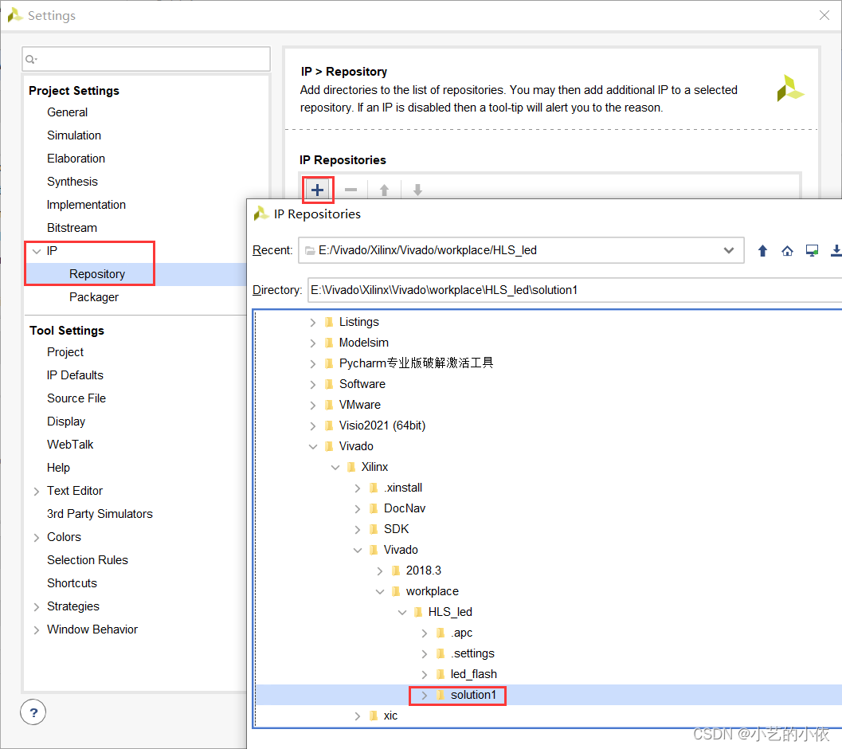842x749 pixels.
Task: Open IP Defaults tool settings
Action: (x=75, y=375)
